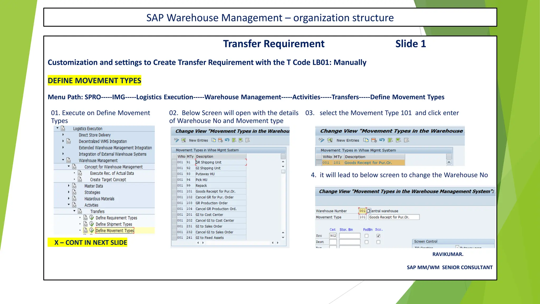540x304 pixels.
Task: Click New Entries in the right window
Action: point(348,140)
